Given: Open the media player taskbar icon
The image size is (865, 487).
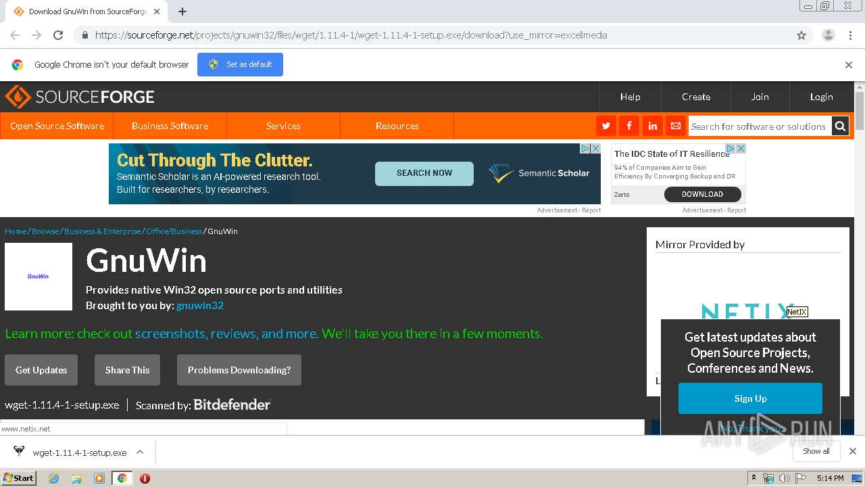Looking at the screenshot, I should pos(99,478).
